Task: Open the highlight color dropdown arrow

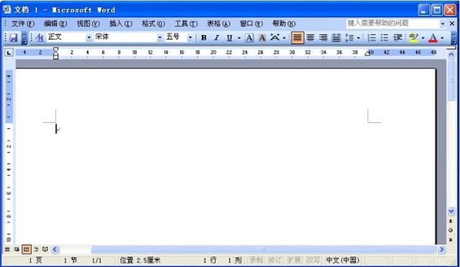Action: [423, 38]
